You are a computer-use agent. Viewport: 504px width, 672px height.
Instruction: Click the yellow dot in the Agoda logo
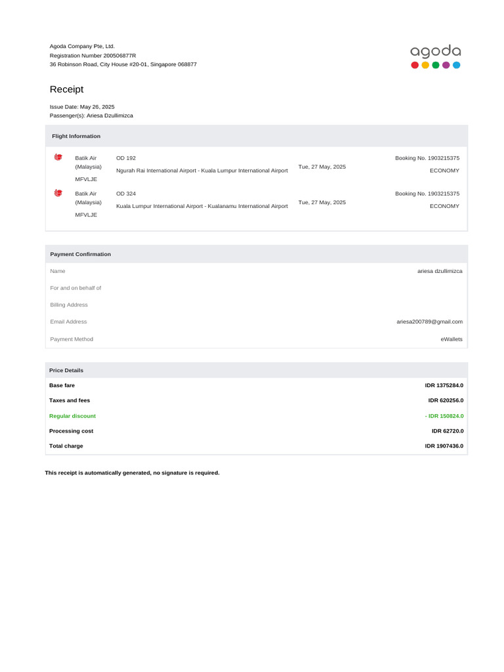point(425,65)
